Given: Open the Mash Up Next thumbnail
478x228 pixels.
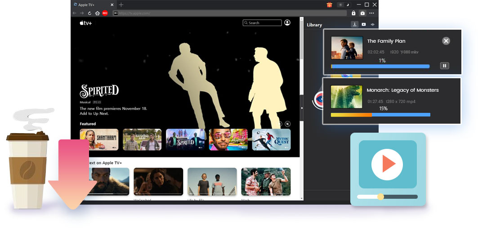Looking at the screenshot, I should coord(266,181).
